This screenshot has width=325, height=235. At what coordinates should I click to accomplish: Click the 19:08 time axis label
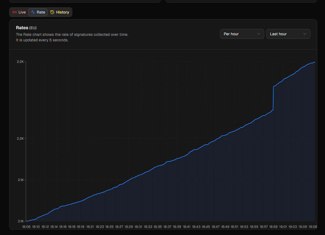pyautogui.click(x=313, y=227)
